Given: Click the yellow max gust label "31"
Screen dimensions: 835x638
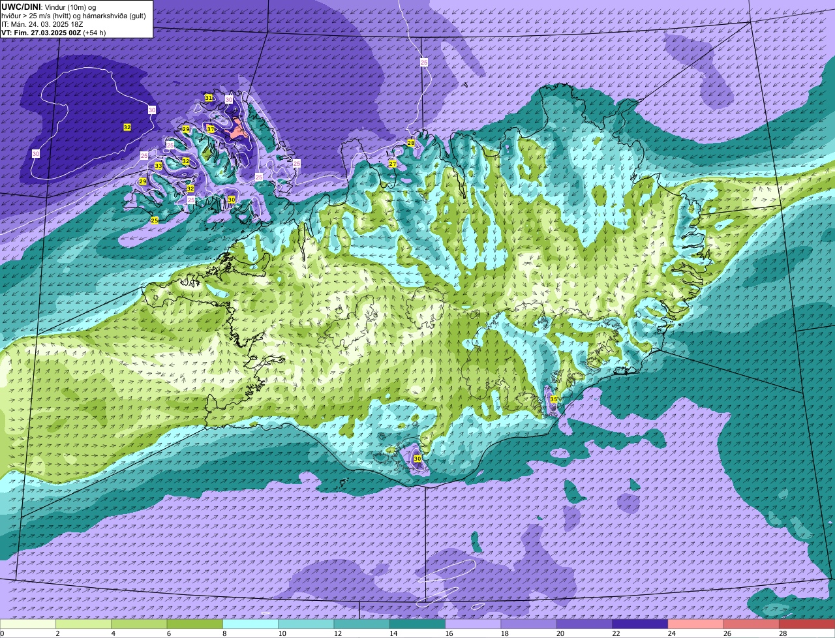Looking at the screenshot, I should 209,98.
